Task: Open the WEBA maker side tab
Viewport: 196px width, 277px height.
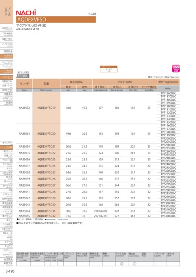Action: click(7, 238)
